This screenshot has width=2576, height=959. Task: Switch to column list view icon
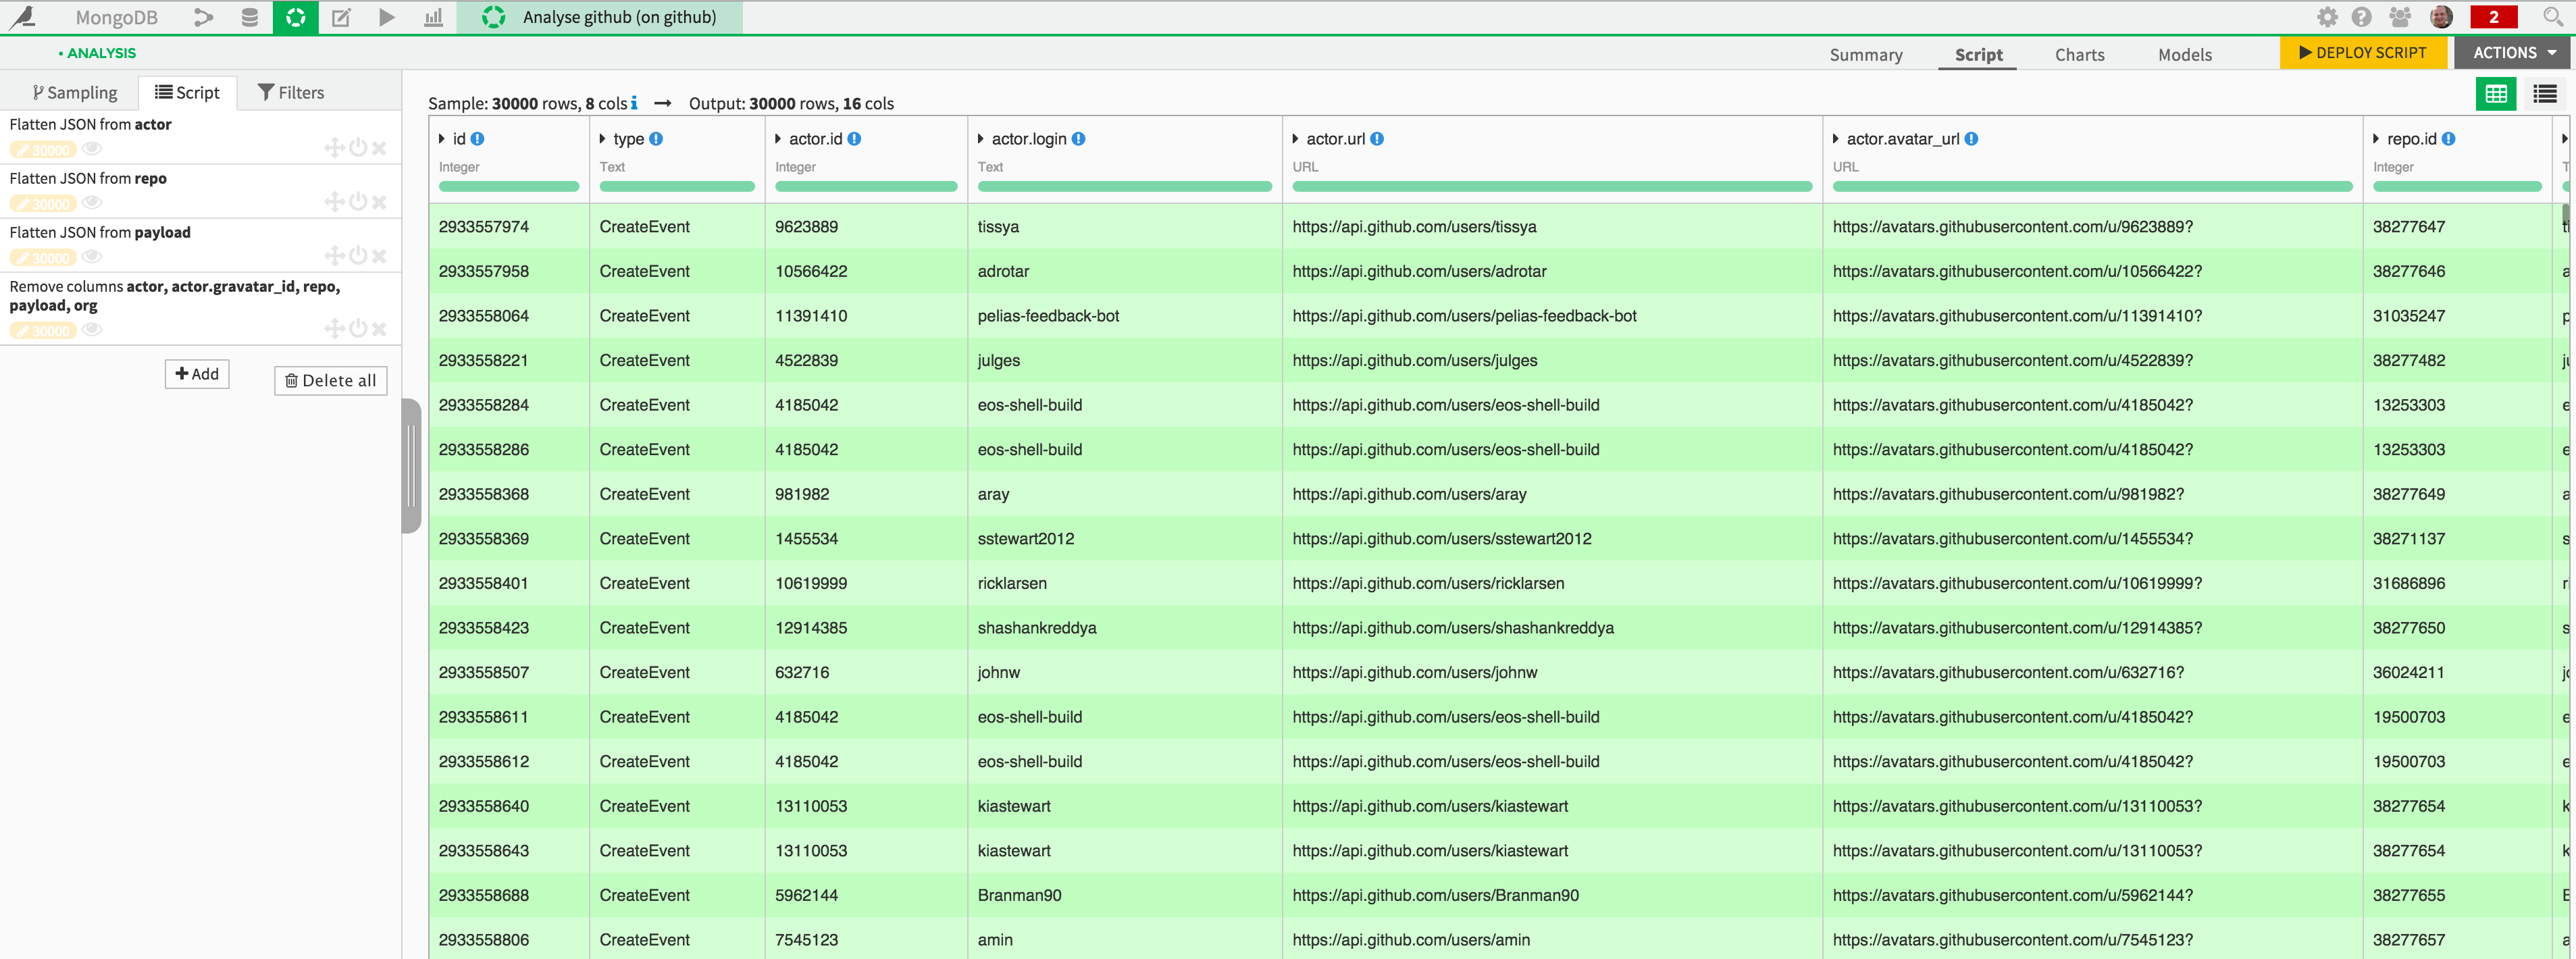click(2545, 94)
